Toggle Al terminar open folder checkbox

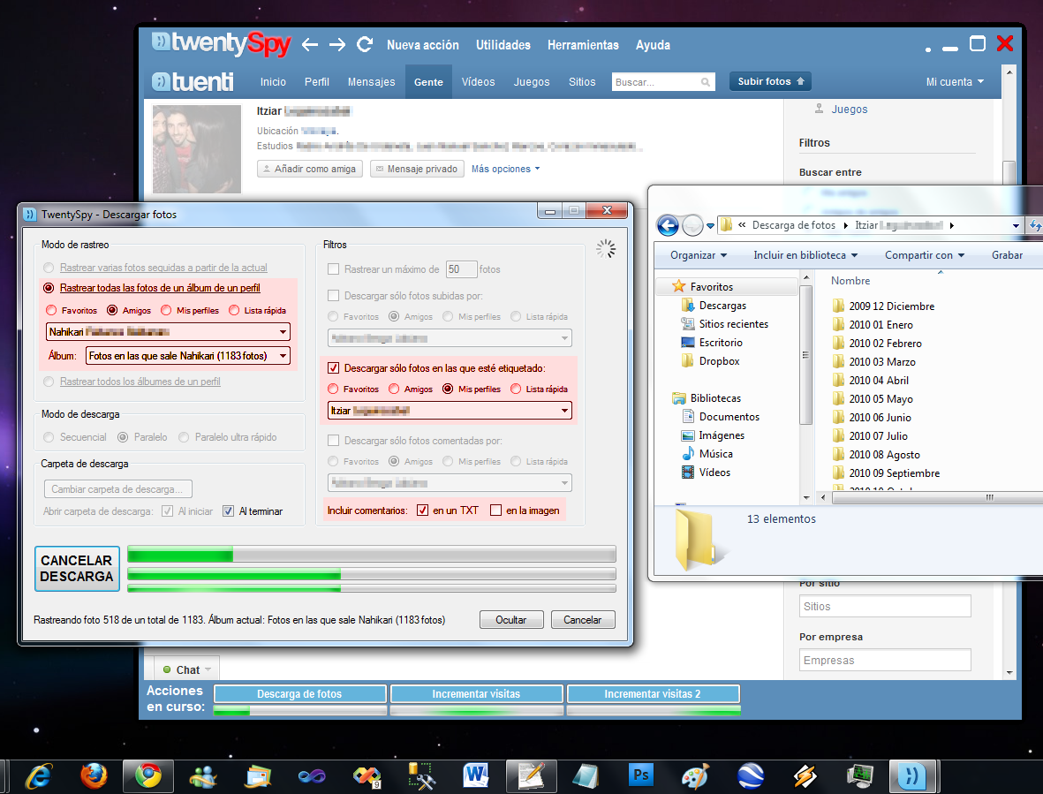[228, 511]
